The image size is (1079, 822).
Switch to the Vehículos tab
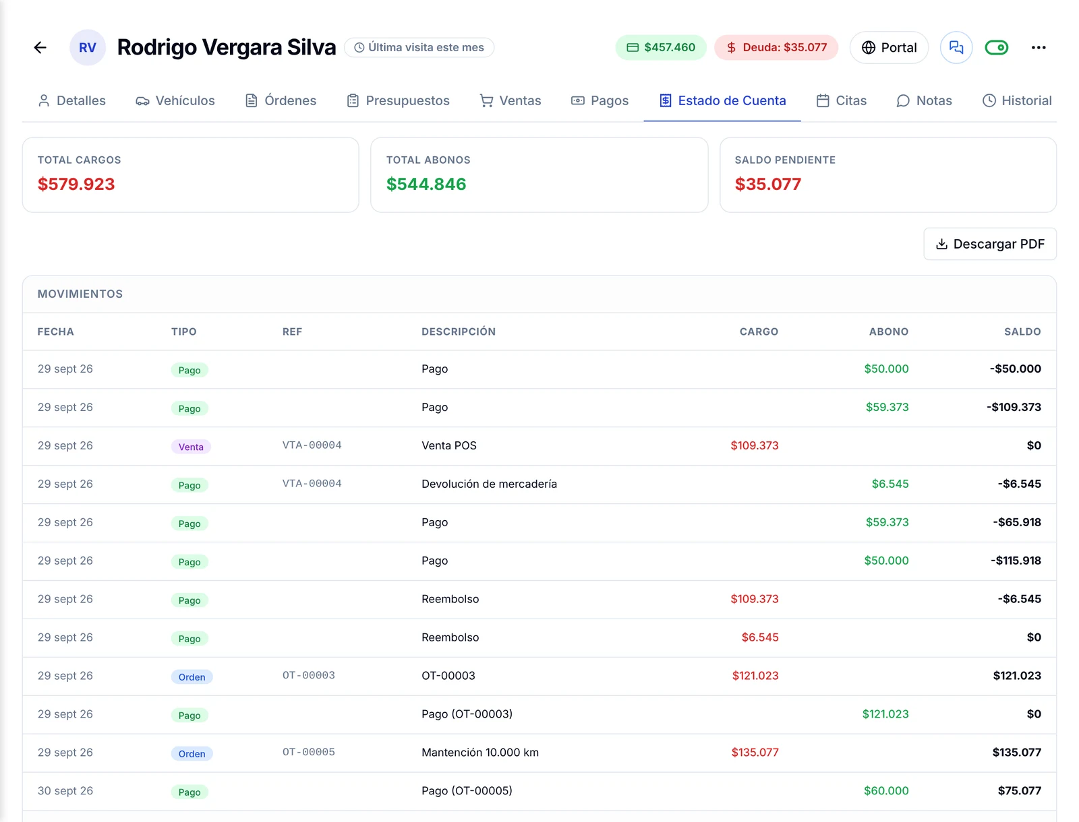[x=175, y=100]
